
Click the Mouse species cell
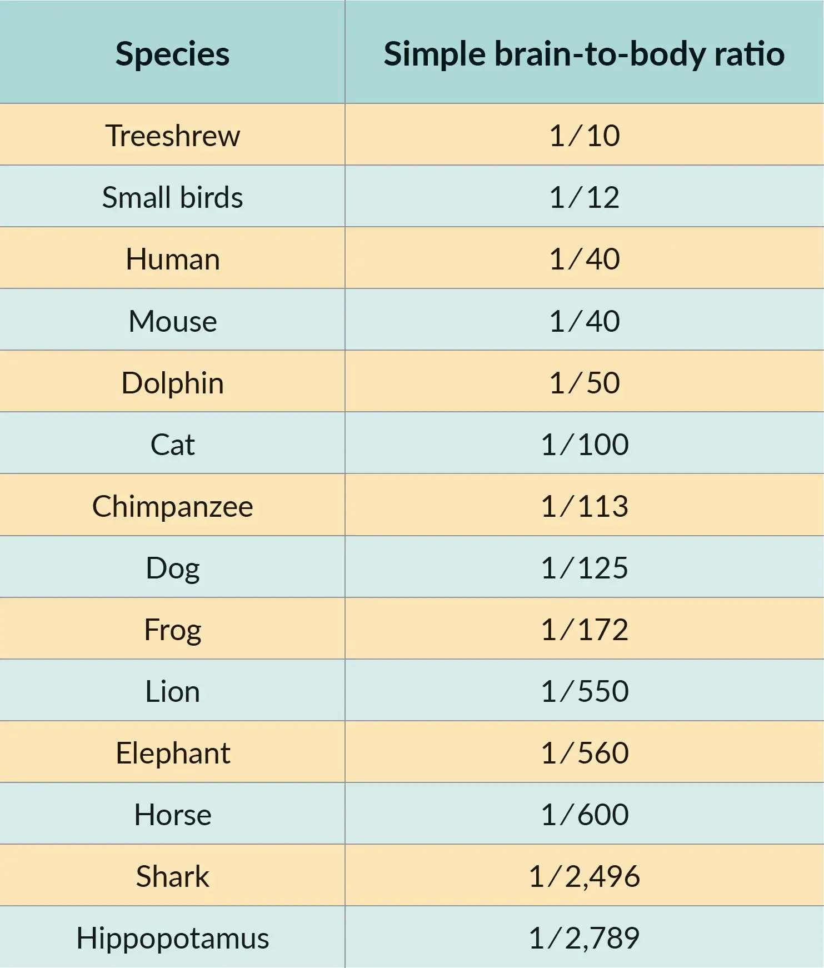tap(172, 321)
